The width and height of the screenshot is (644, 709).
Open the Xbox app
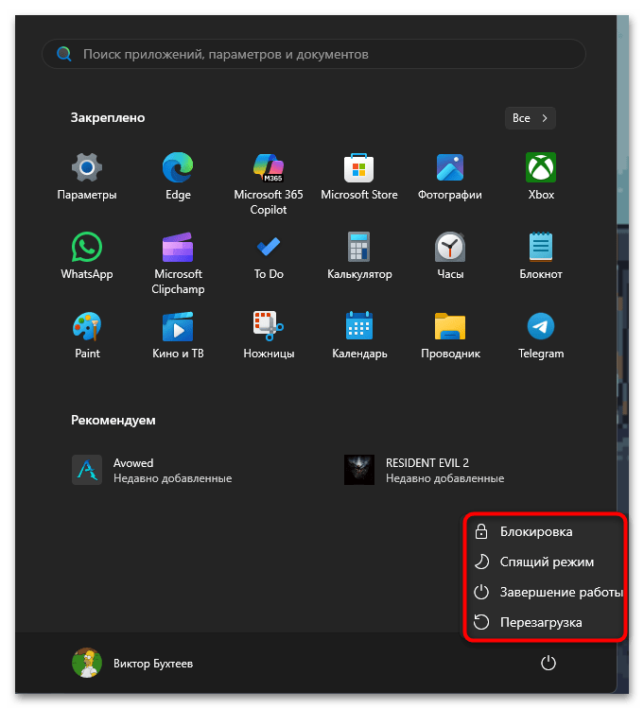541,177
